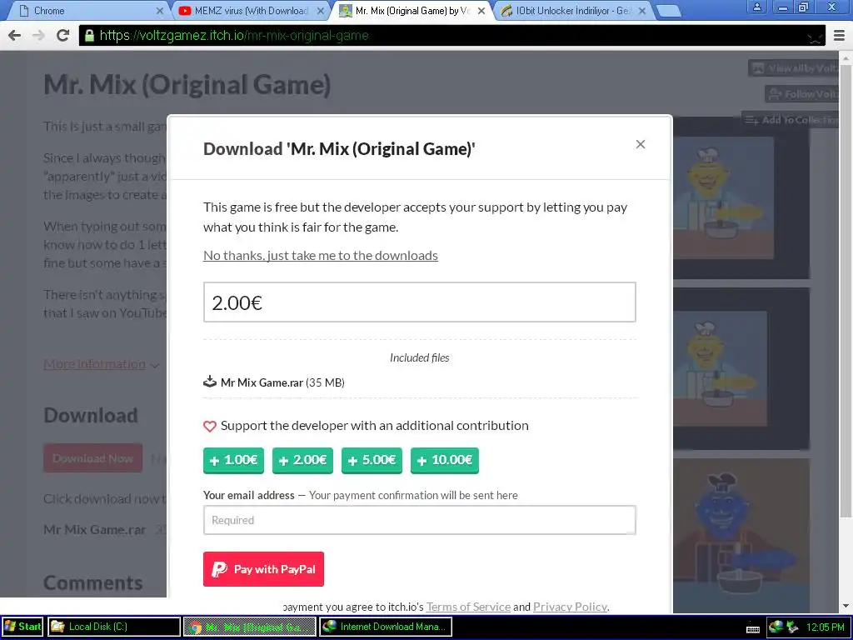Close the download dialog with X
Image resolution: width=853 pixels, height=640 pixels.
pos(641,144)
